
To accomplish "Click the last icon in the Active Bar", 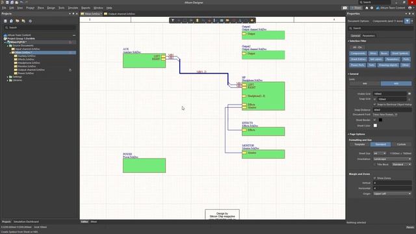I will [x=252, y=20].
